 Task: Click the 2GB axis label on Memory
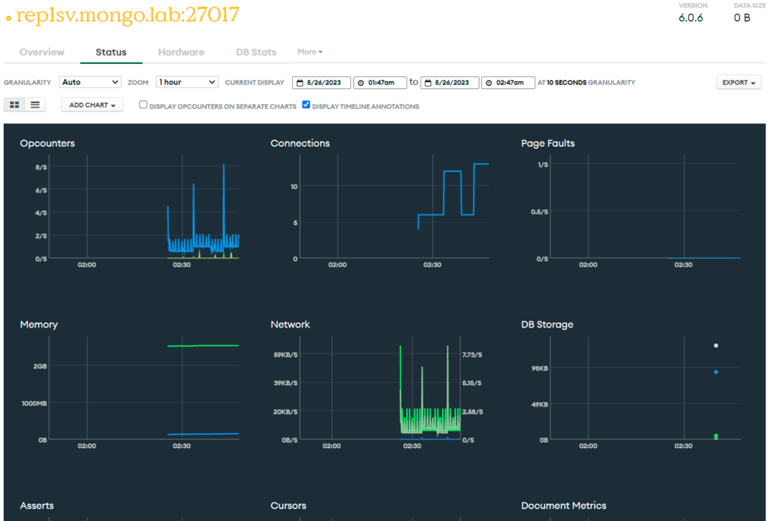pyautogui.click(x=41, y=366)
